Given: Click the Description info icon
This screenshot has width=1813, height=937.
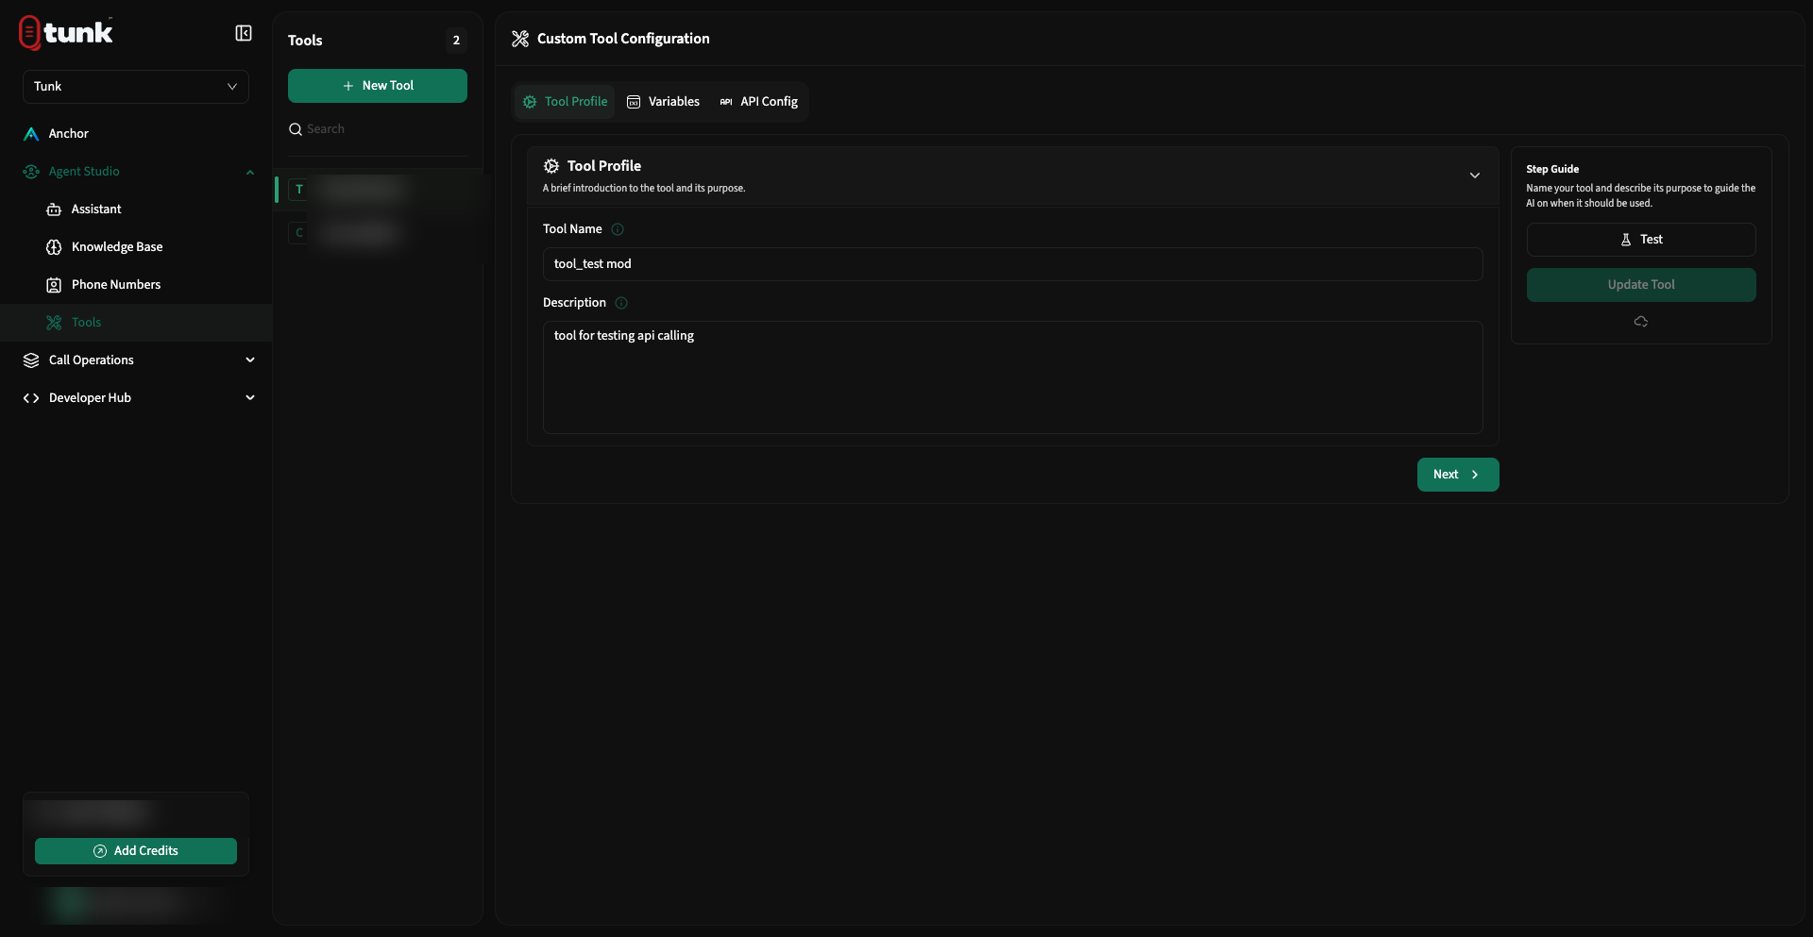Looking at the screenshot, I should pos(621,303).
